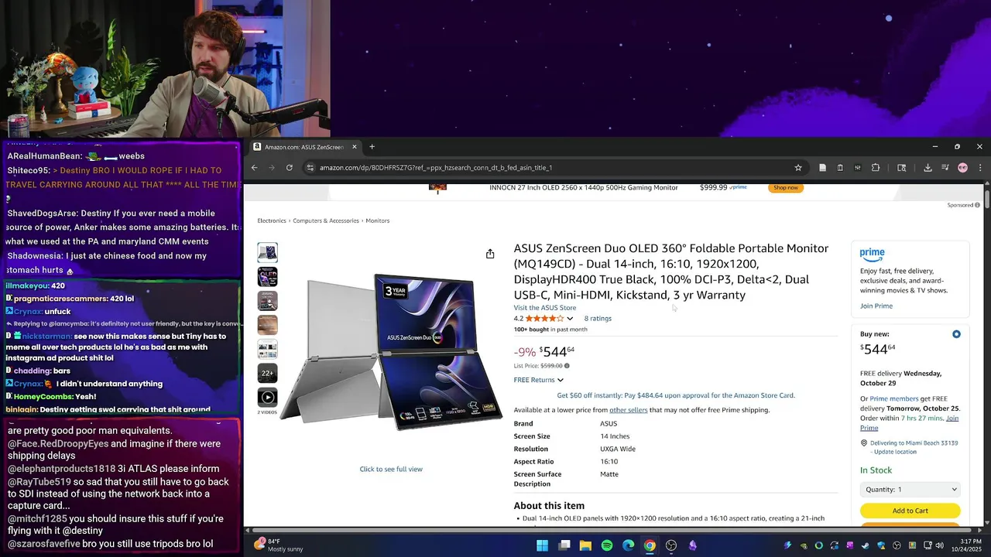Share the product via share icon
Viewport: 991px width, 557px height.
click(x=490, y=254)
